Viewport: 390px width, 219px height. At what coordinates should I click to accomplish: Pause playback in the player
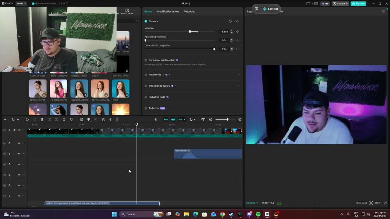[316, 203]
